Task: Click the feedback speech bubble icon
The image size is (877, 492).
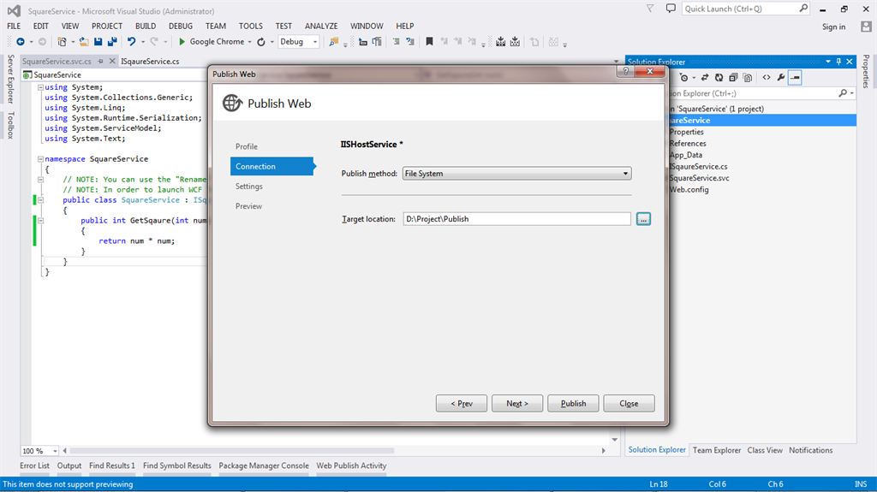Action: pyautogui.click(x=671, y=9)
